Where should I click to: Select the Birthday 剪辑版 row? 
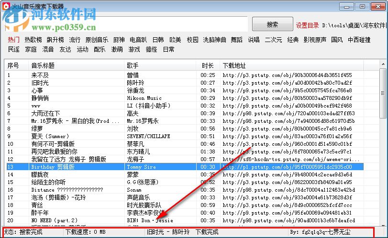tap(184, 167)
